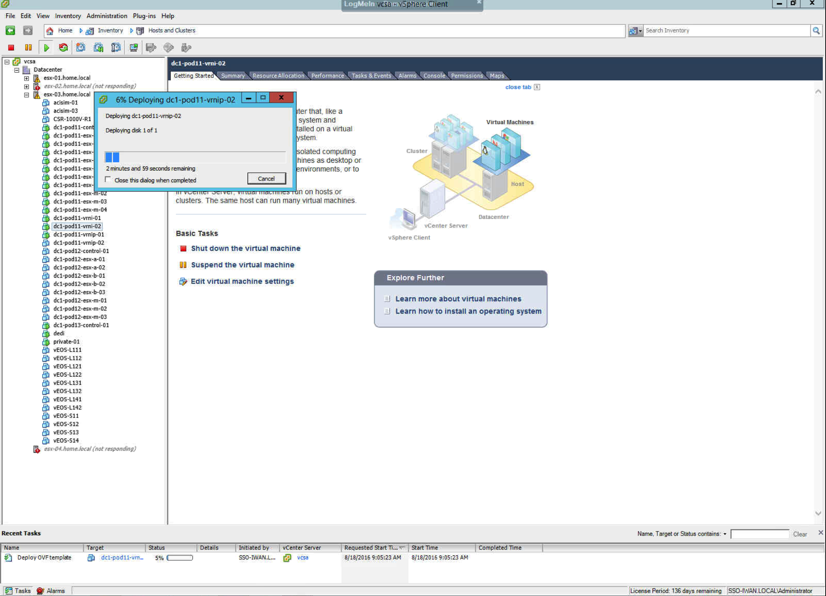Image resolution: width=826 pixels, height=596 pixels.
Task: Take a snapshot using the toolbar icon
Action: click(x=81, y=48)
